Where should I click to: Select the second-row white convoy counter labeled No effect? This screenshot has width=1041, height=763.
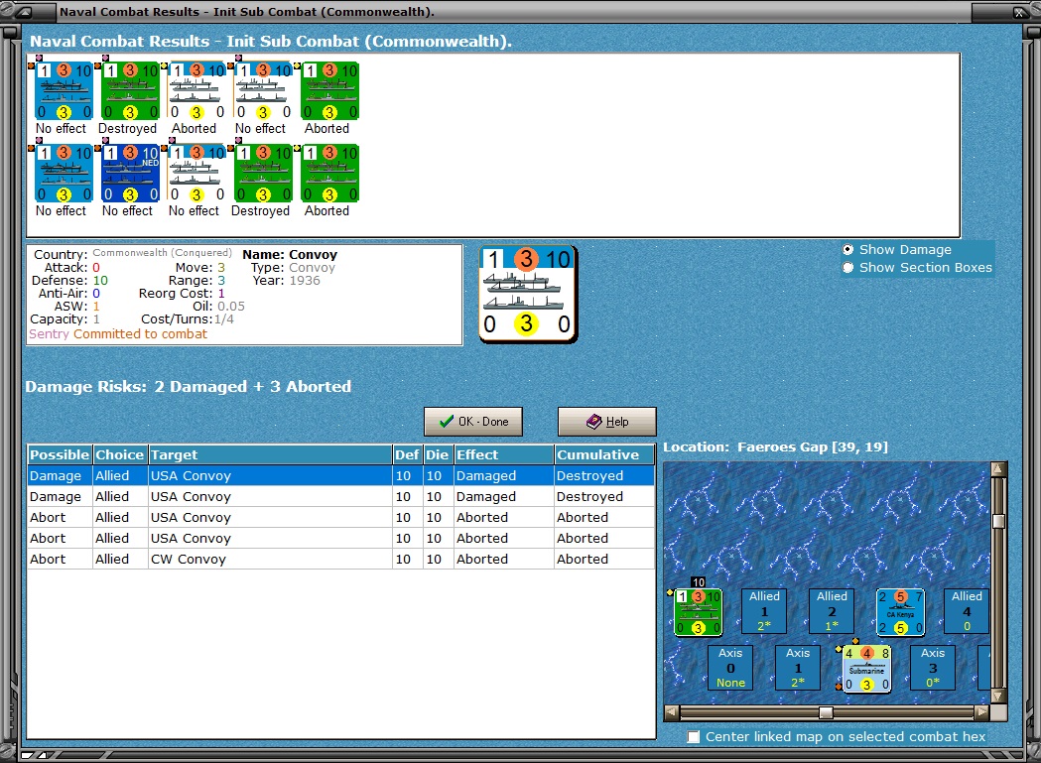[196, 174]
